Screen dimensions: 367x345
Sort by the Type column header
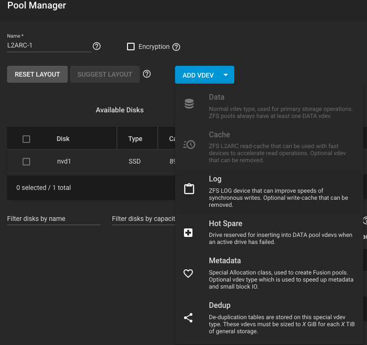136,139
